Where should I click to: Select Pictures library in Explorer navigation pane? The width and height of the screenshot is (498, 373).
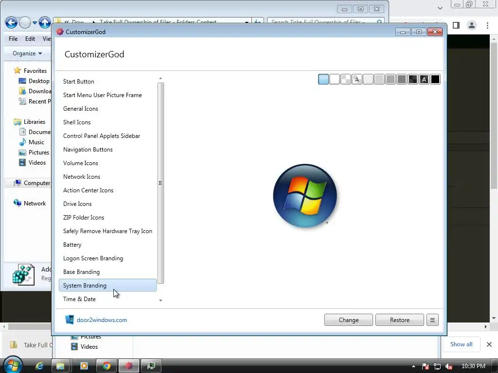point(34,152)
